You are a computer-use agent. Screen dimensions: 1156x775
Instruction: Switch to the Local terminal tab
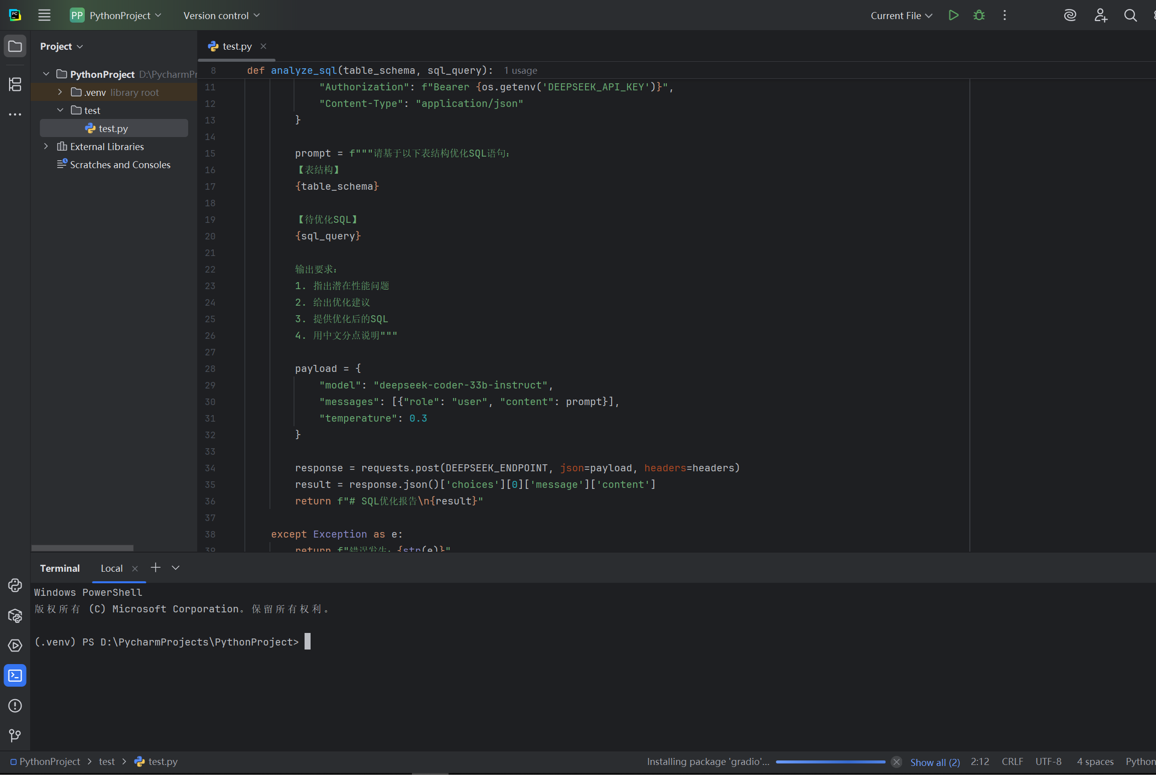tap(111, 568)
